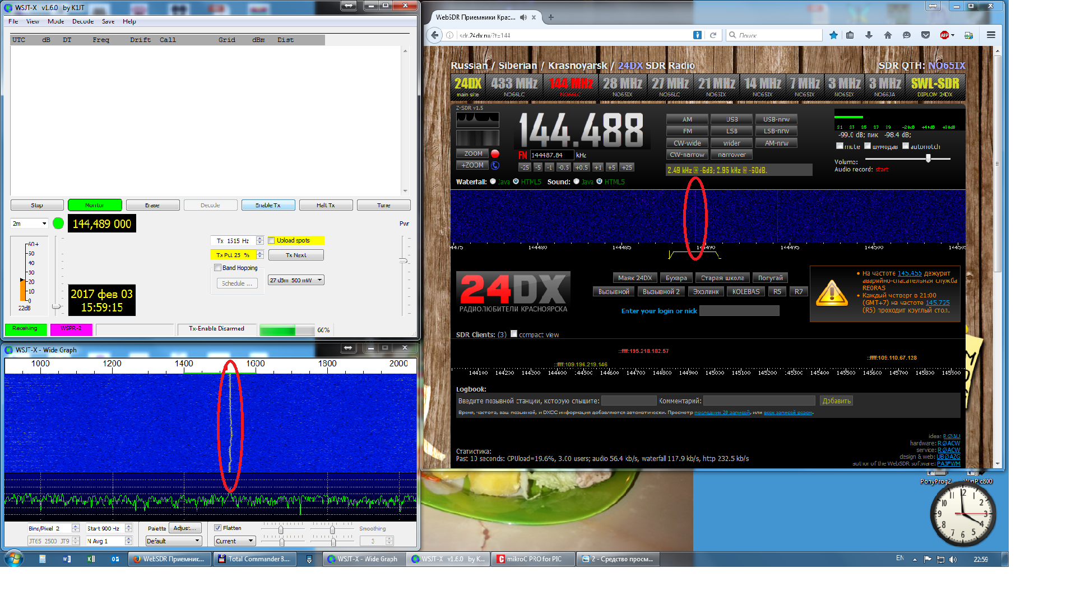The height and width of the screenshot is (605, 1076).
Task: Click the green receive indicator circle
Action: tap(58, 224)
